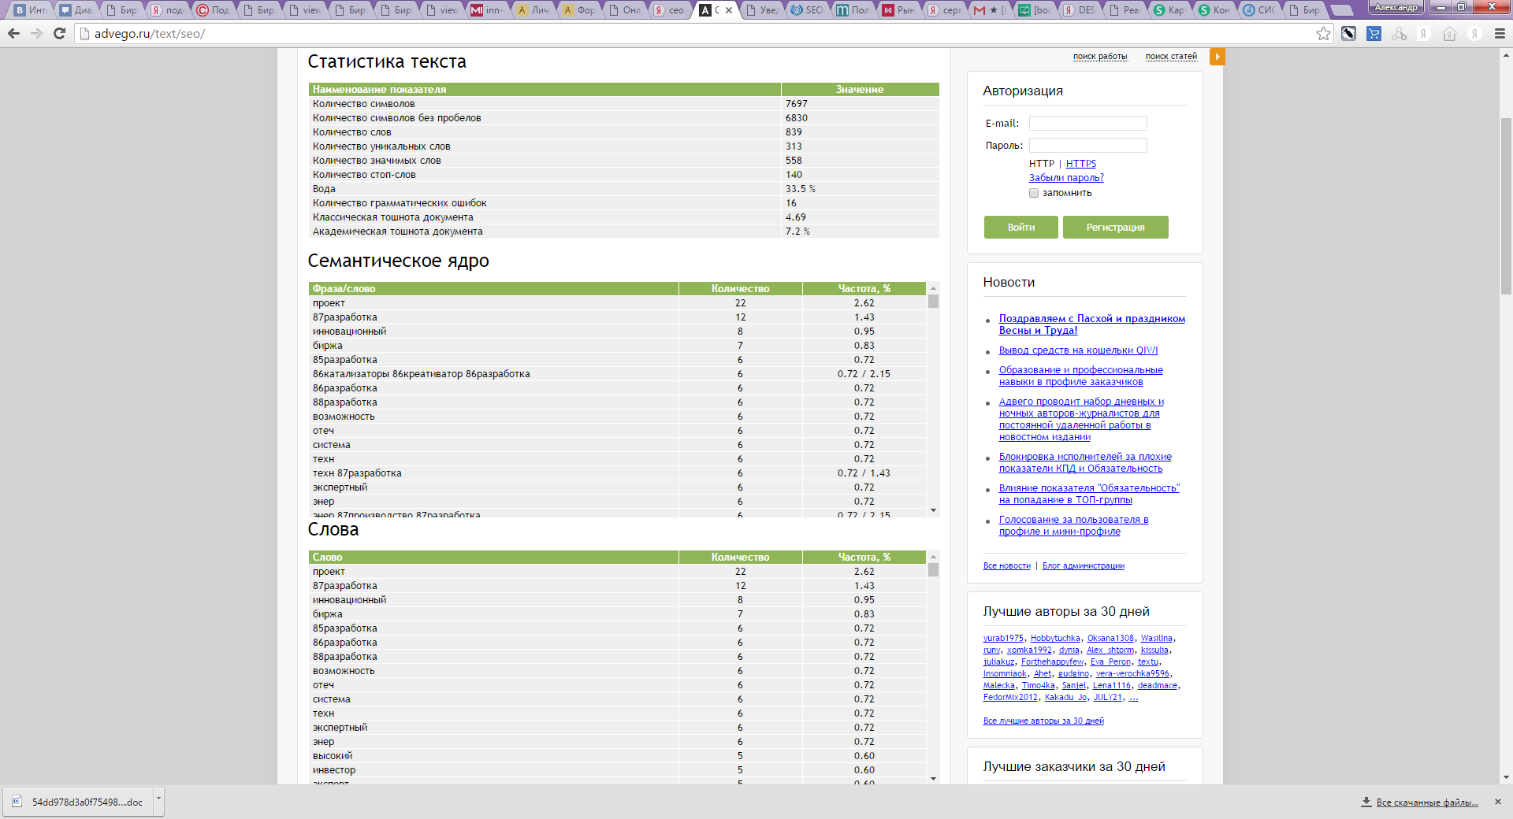This screenshot has width=1513, height=819.
Task: Open the black pen extension icon
Action: point(1348,34)
